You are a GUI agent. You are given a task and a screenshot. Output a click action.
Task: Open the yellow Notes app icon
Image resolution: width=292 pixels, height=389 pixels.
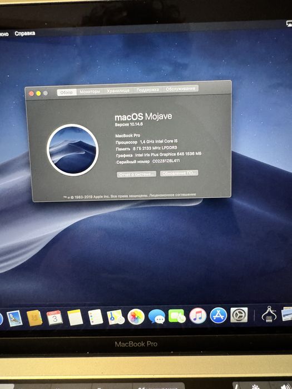(x=75, y=317)
